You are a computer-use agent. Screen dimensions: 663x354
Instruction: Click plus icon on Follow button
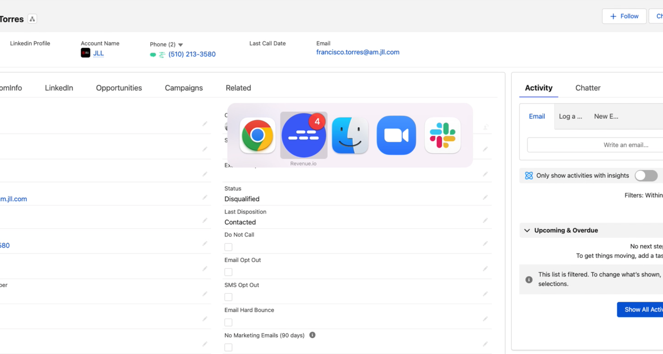point(613,16)
